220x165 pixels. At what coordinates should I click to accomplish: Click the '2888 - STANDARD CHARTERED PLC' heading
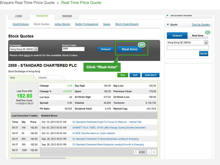[x=42, y=65]
